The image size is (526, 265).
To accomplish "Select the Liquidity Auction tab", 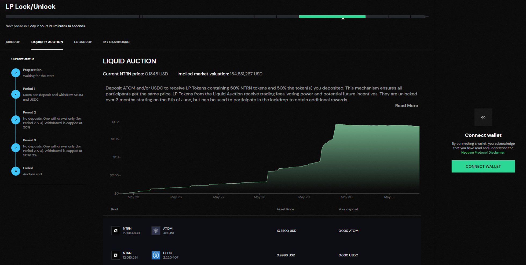I will pyautogui.click(x=47, y=42).
